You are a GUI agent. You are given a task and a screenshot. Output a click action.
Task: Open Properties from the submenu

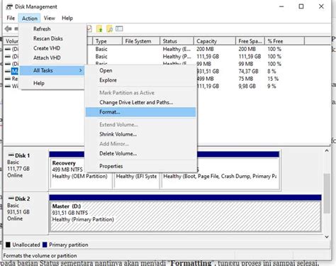coord(141,166)
